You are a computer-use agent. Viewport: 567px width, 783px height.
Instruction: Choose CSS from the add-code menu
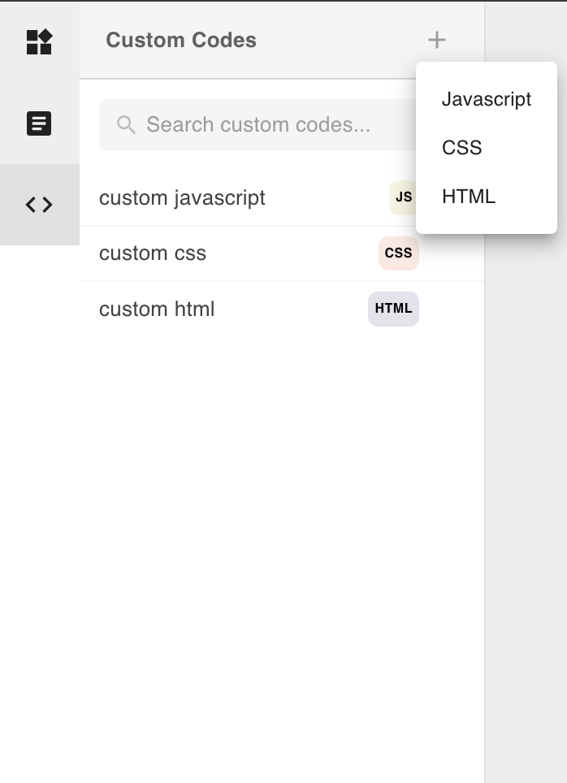pos(462,148)
